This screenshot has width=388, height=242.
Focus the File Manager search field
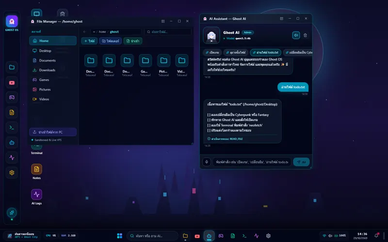tap(168, 32)
